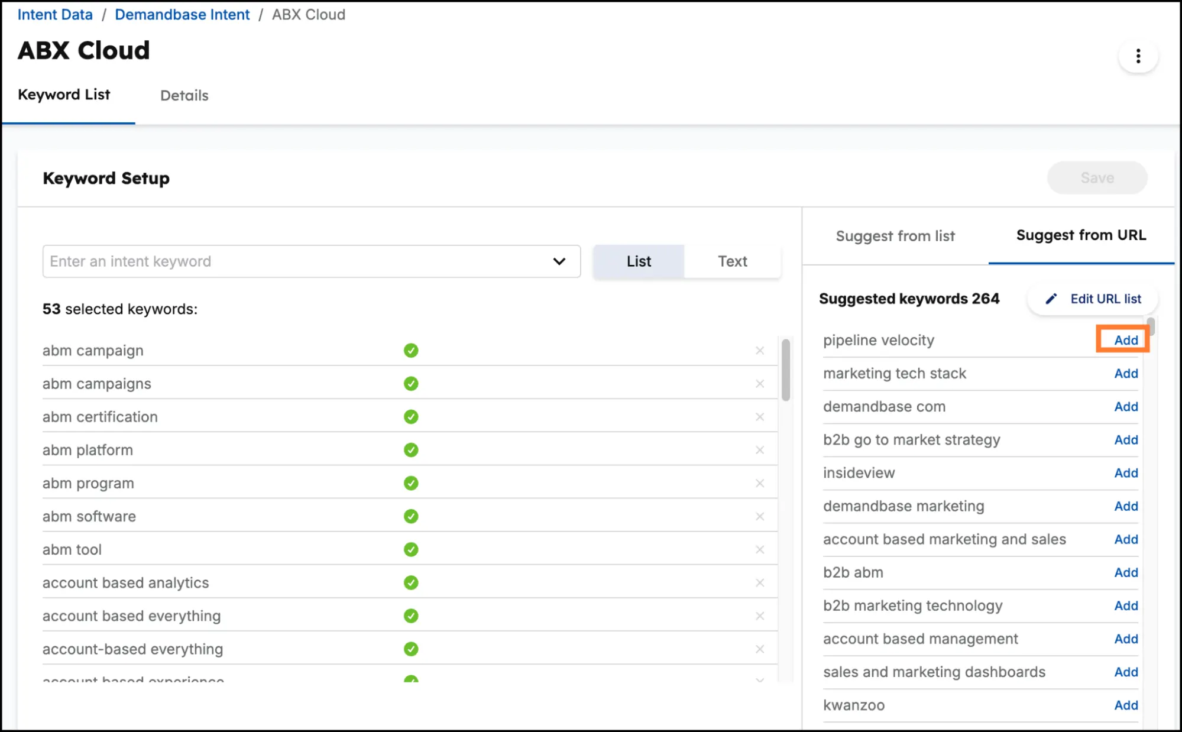The width and height of the screenshot is (1182, 732).
Task: Click green check icon for abm platform
Action: 411,450
